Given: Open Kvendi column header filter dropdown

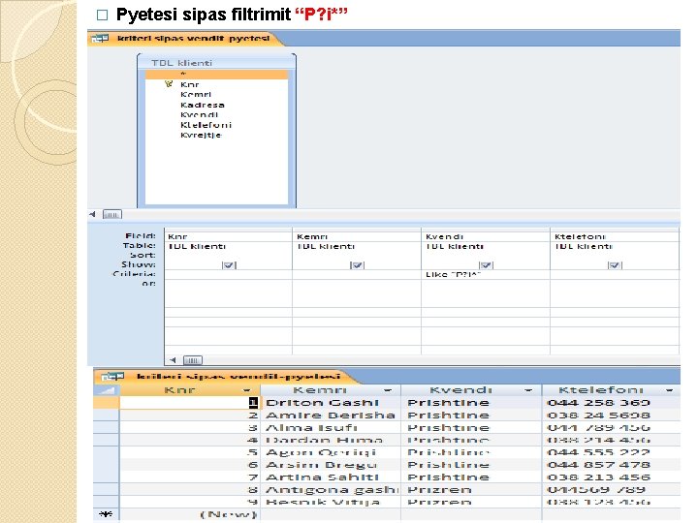Looking at the screenshot, I should (x=528, y=390).
